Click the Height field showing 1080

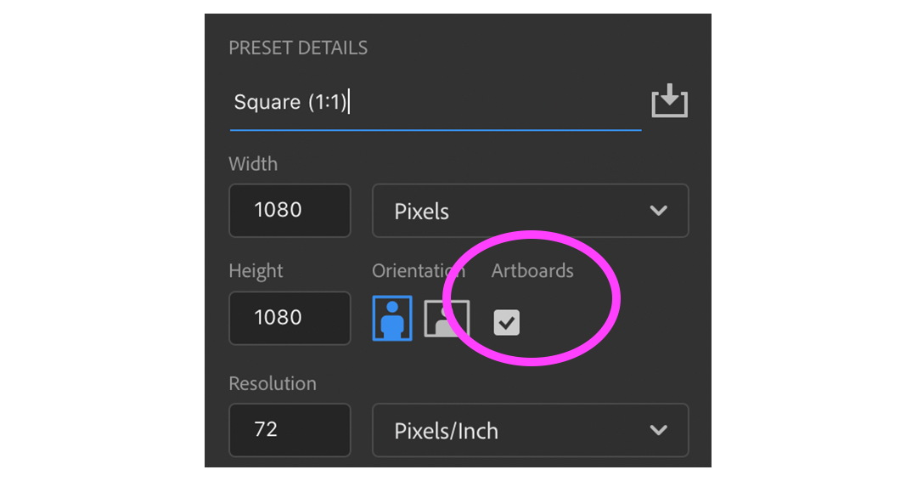290,318
